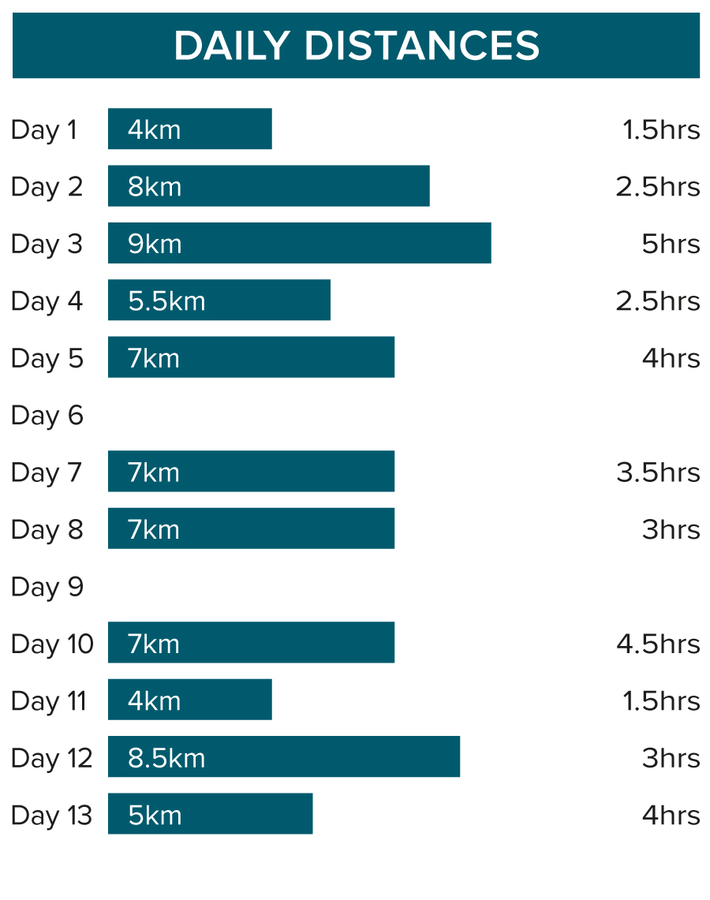
Task: Click the DAILY DISTANCES header banner
Action: (x=356, y=45)
